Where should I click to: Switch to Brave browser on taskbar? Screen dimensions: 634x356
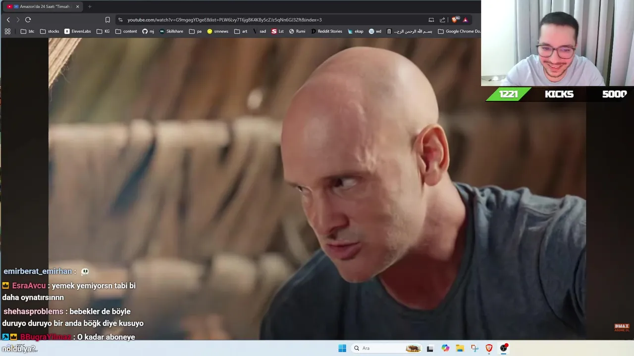tap(489, 348)
